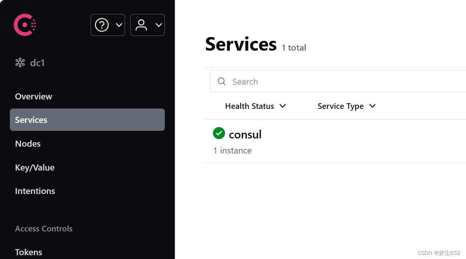Screen dimensions: 466x259
Task: Click the green health check icon beside consul
Action: coord(219,133)
